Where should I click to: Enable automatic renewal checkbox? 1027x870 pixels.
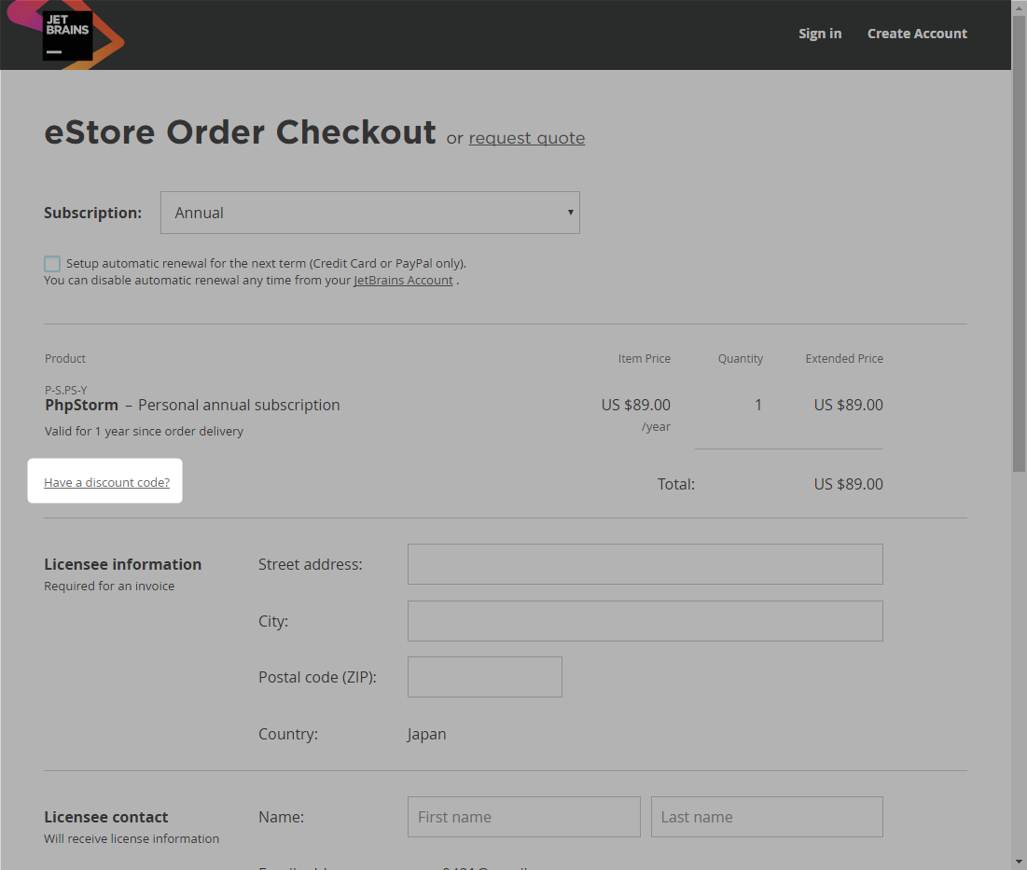click(52, 264)
